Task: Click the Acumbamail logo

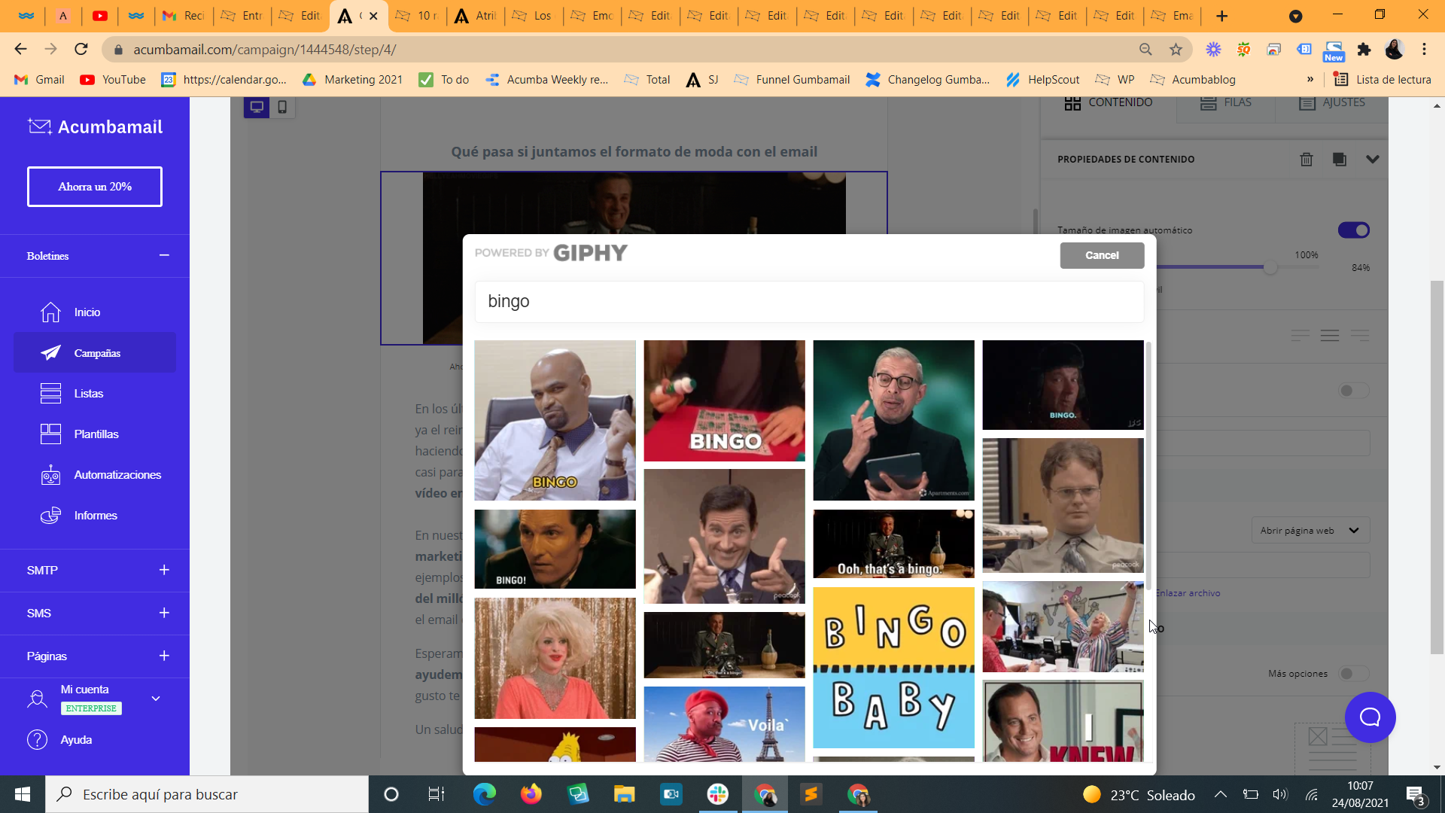Action: tap(95, 126)
